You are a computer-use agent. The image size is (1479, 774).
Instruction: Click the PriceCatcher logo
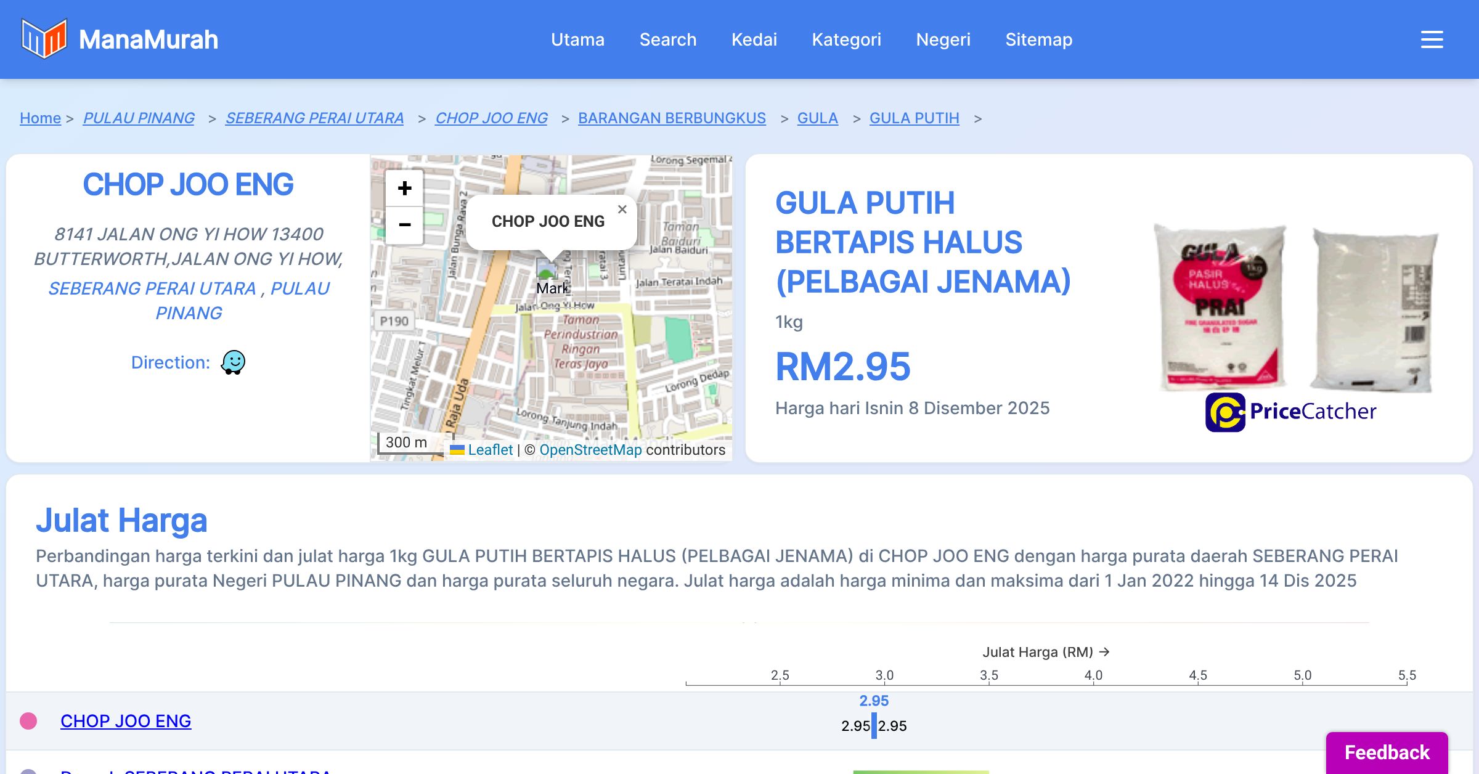(1290, 412)
